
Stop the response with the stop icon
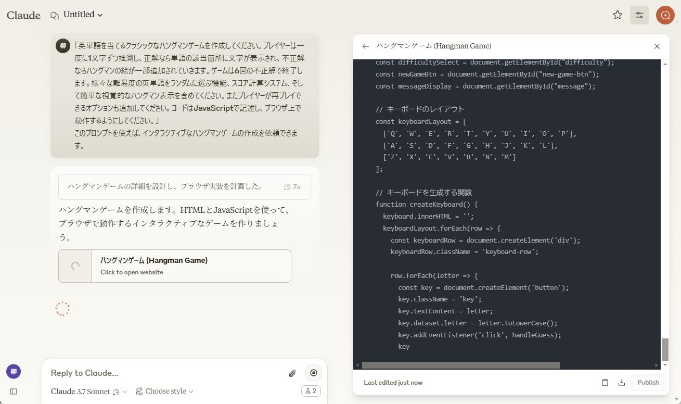(313, 373)
